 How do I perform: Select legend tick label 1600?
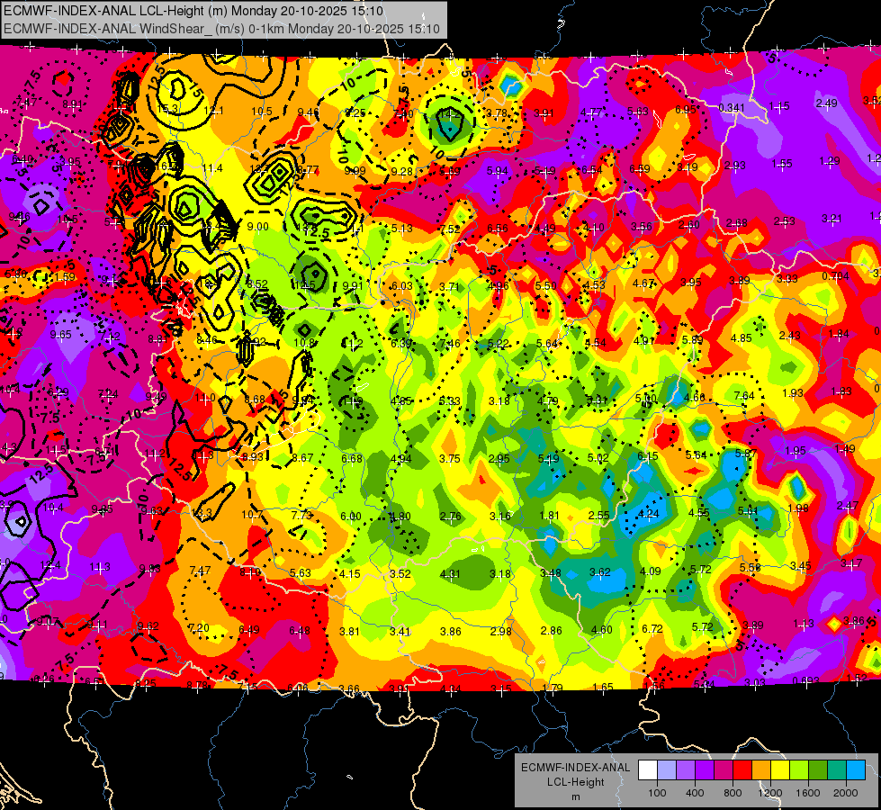(x=807, y=793)
